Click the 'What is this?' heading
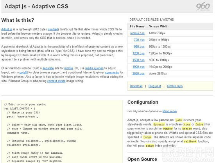The width and height of the screenshot is (215, 163). tap(18, 20)
